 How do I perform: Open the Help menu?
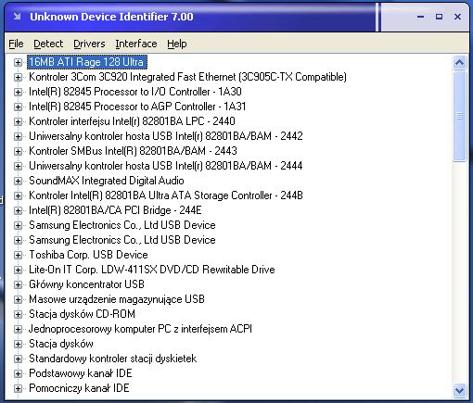point(177,44)
